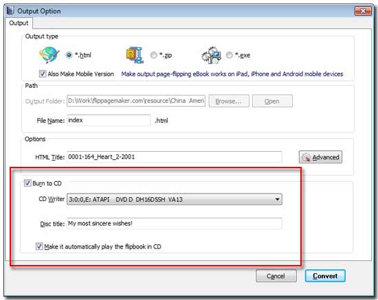Image resolution: width=378 pixels, height=300 pixels.
Task: Select the *.exe output radio button
Action: (230, 55)
